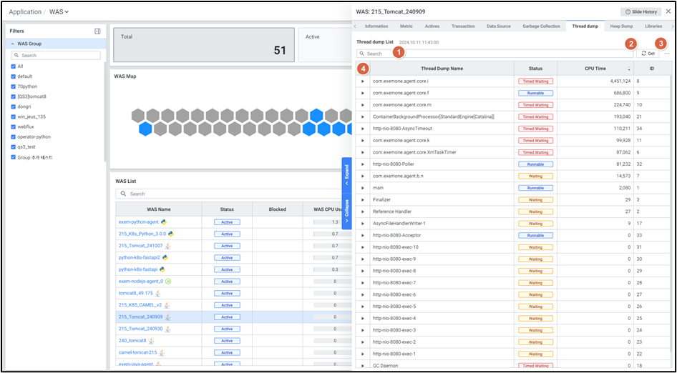Viewport: 677px width, 373px height.
Task: Click the more options ellipsis beside Get
Action: coord(667,54)
